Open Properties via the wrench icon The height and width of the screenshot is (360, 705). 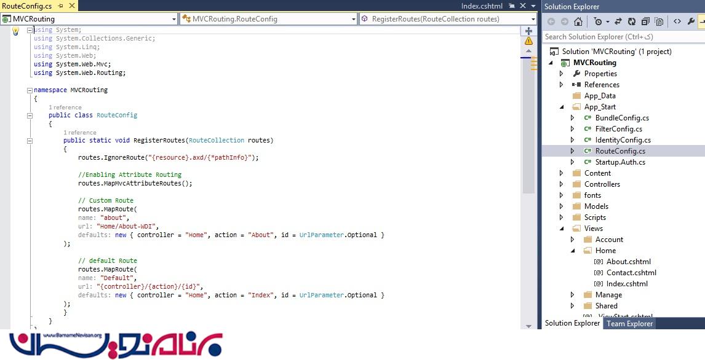tap(691, 22)
